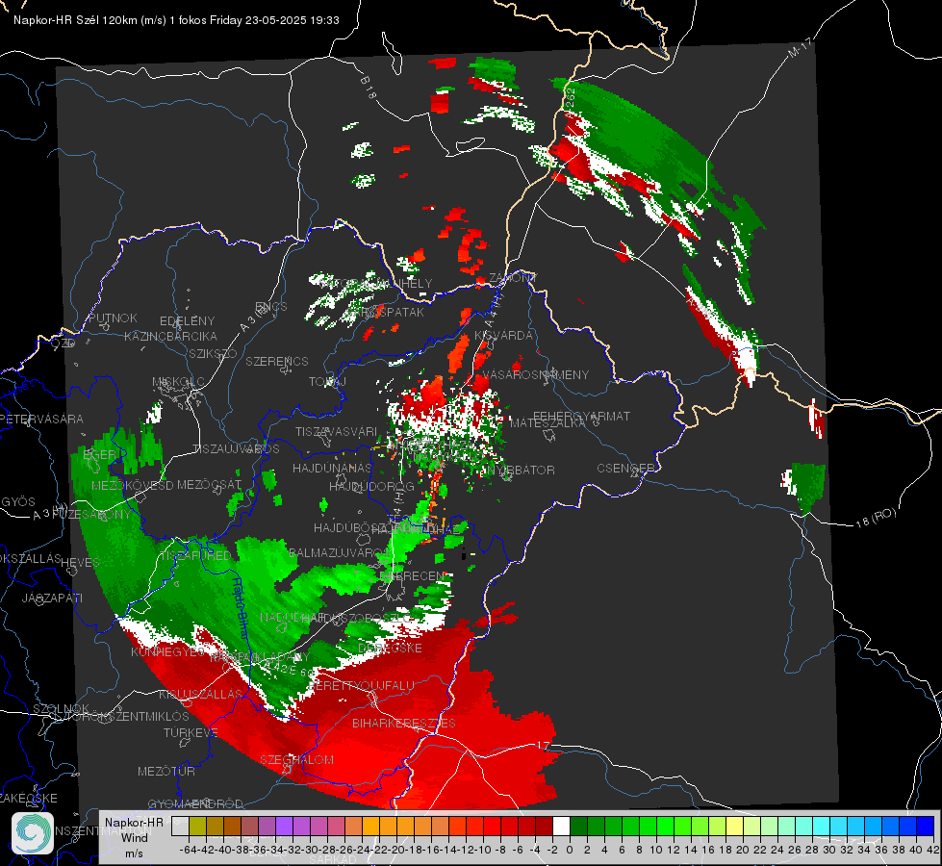Viewport: 942px width, 866px height.
Task: Select the dark blue swatch between 40 and 42
Action: (926, 826)
